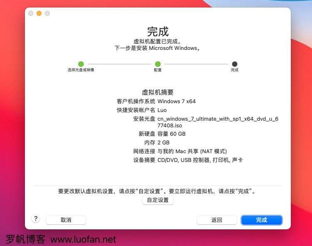
Task: Click the large 完成 title heading
Action: tap(158, 32)
